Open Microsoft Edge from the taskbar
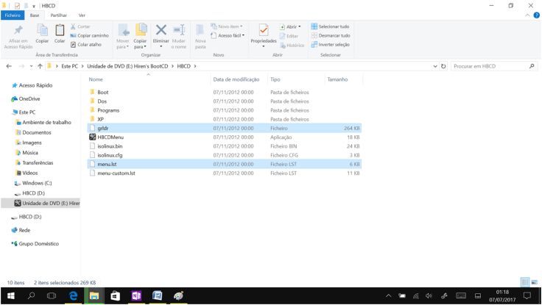 pyautogui.click(x=73, y=295)
